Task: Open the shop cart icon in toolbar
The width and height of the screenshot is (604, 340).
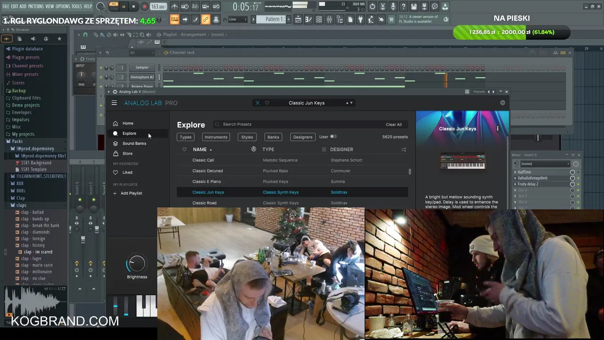Action: pos(391,19)
